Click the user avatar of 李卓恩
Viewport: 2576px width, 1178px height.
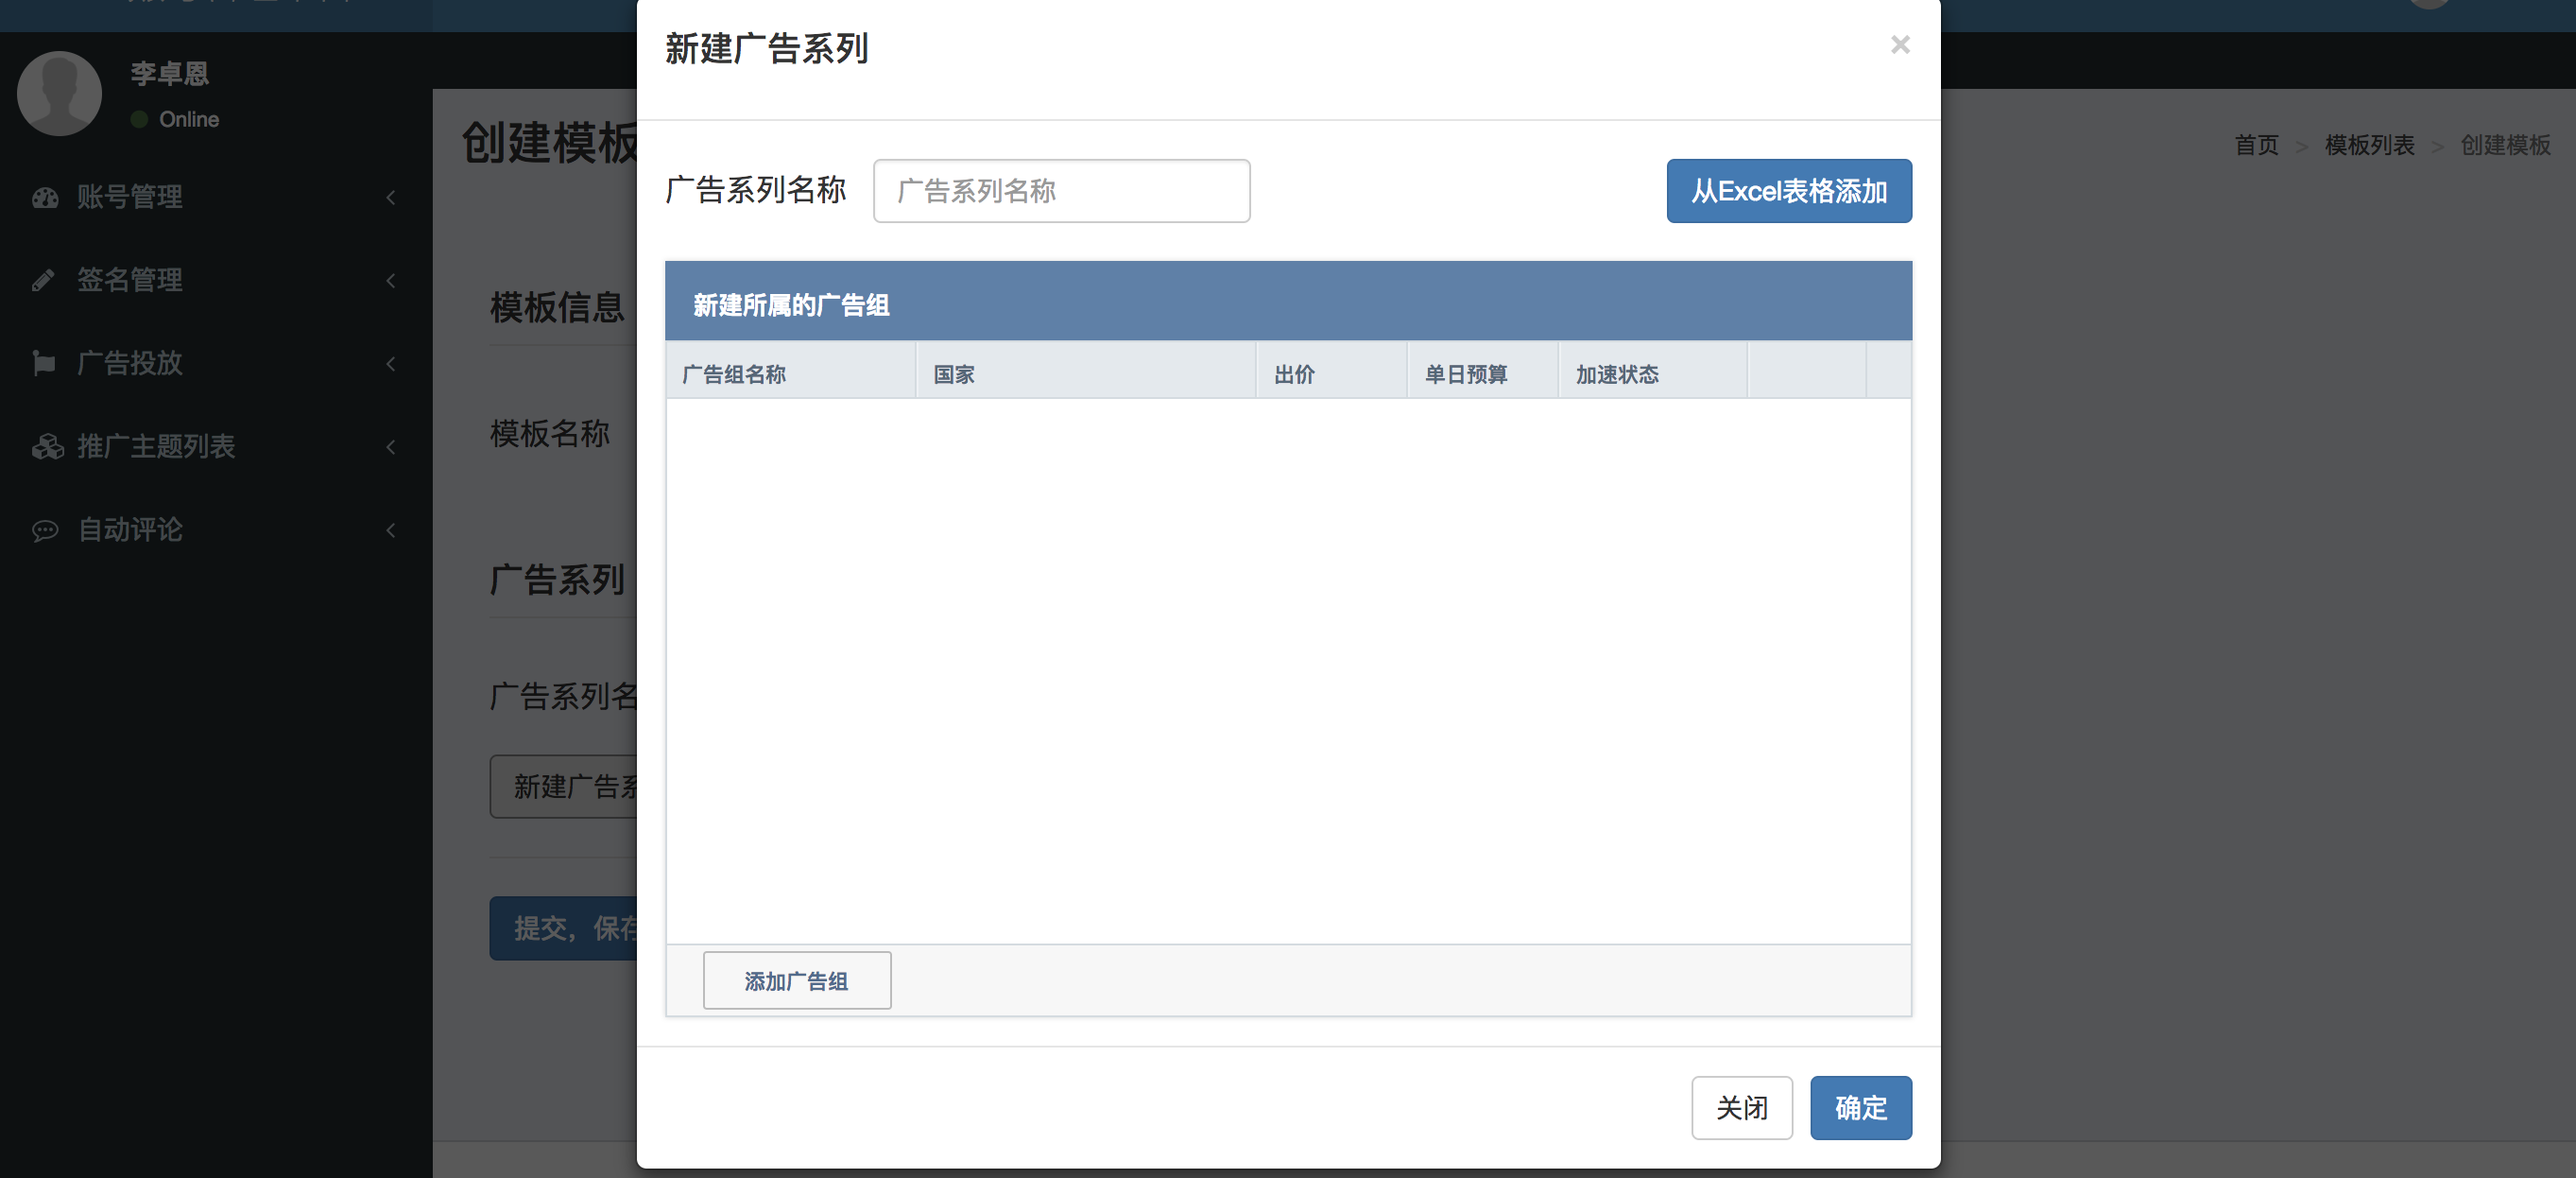pyautogui.click(x=59, y=93)
